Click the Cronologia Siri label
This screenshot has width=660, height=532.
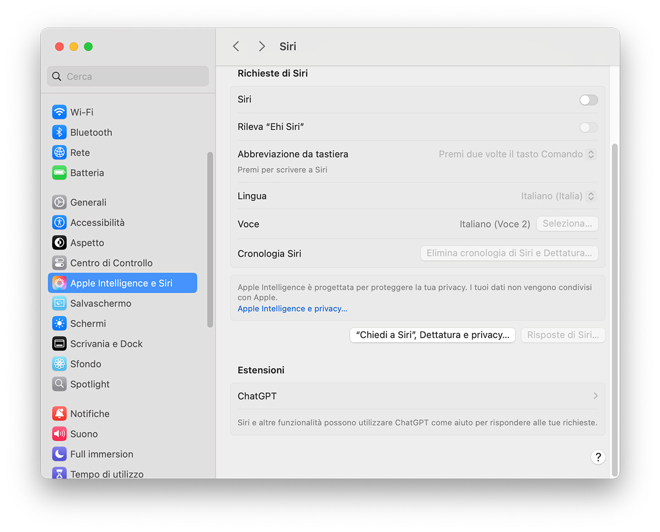[x=269, y=254]
